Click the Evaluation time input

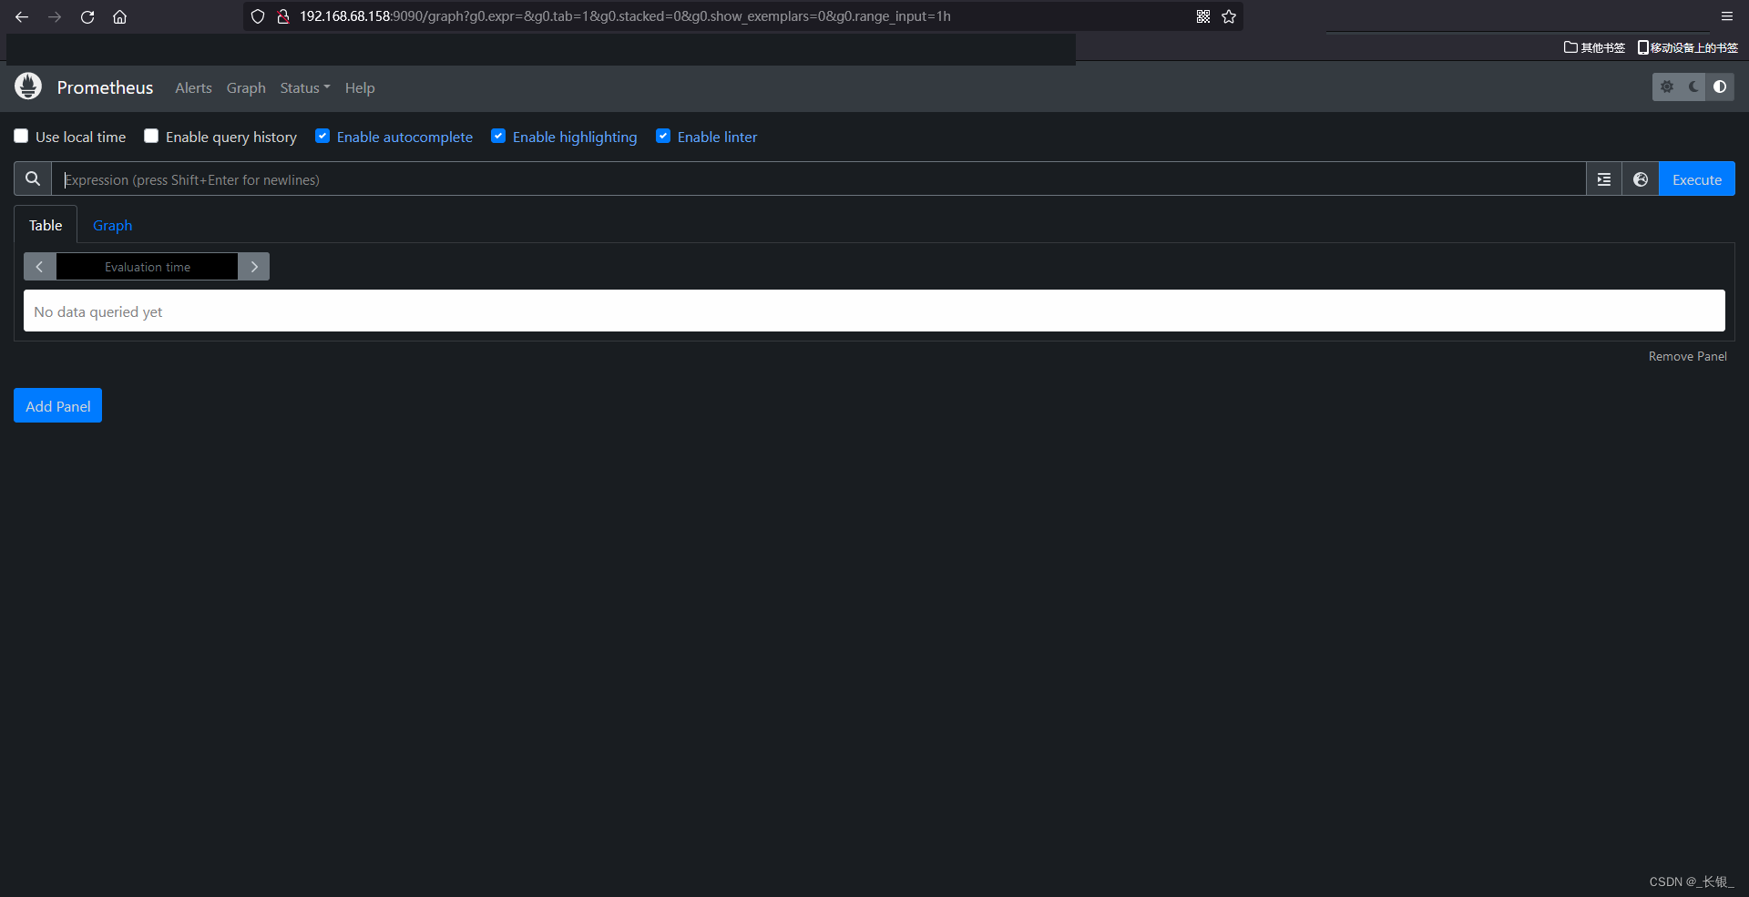tap(147, 267)
